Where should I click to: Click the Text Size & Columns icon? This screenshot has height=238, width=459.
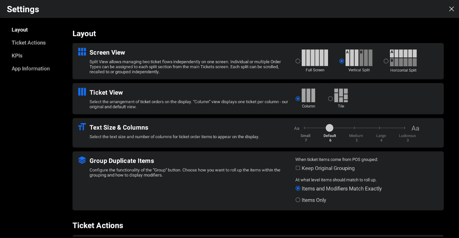[82, 127]
